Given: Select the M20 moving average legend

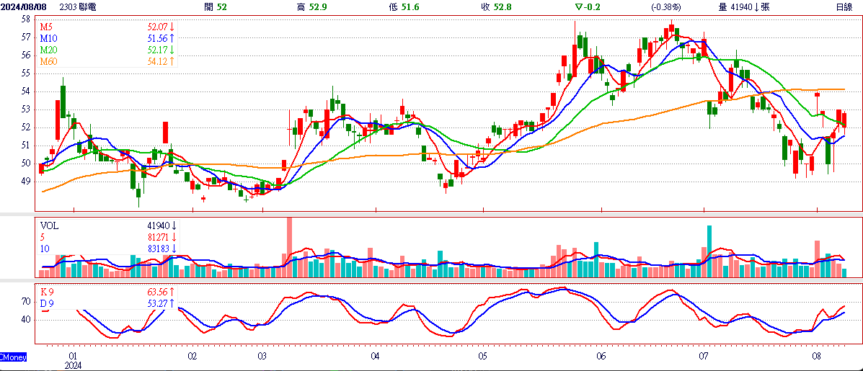Looking at the screenshot, I should click(49, 50).
